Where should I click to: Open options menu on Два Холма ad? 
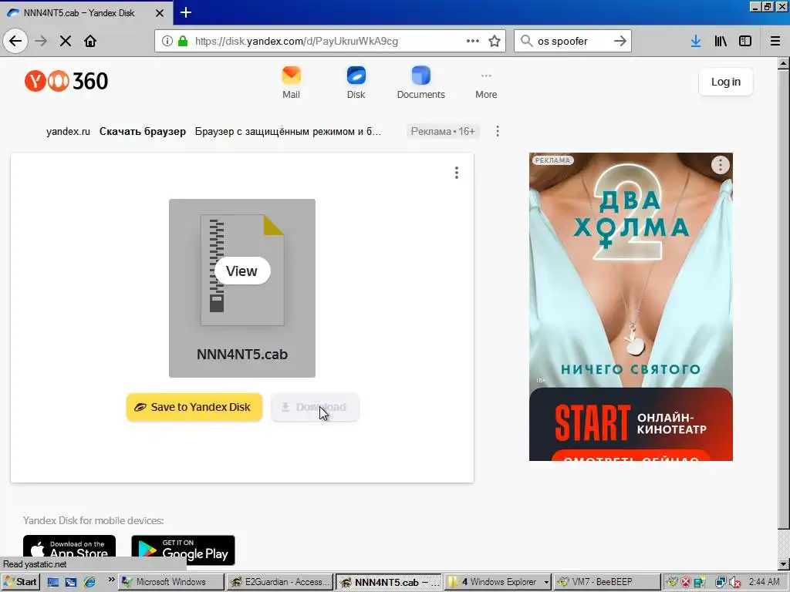(720, 165)
